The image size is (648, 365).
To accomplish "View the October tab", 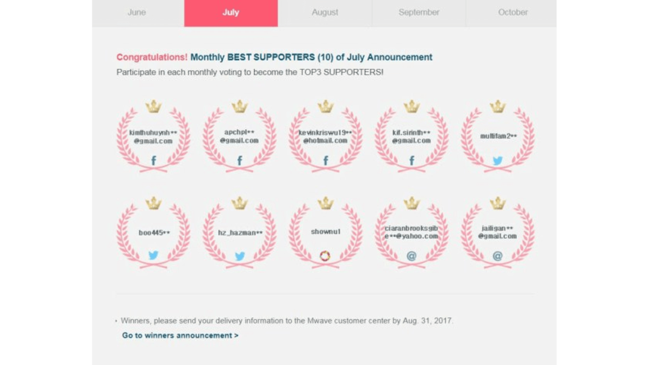I will coord(512,12).
